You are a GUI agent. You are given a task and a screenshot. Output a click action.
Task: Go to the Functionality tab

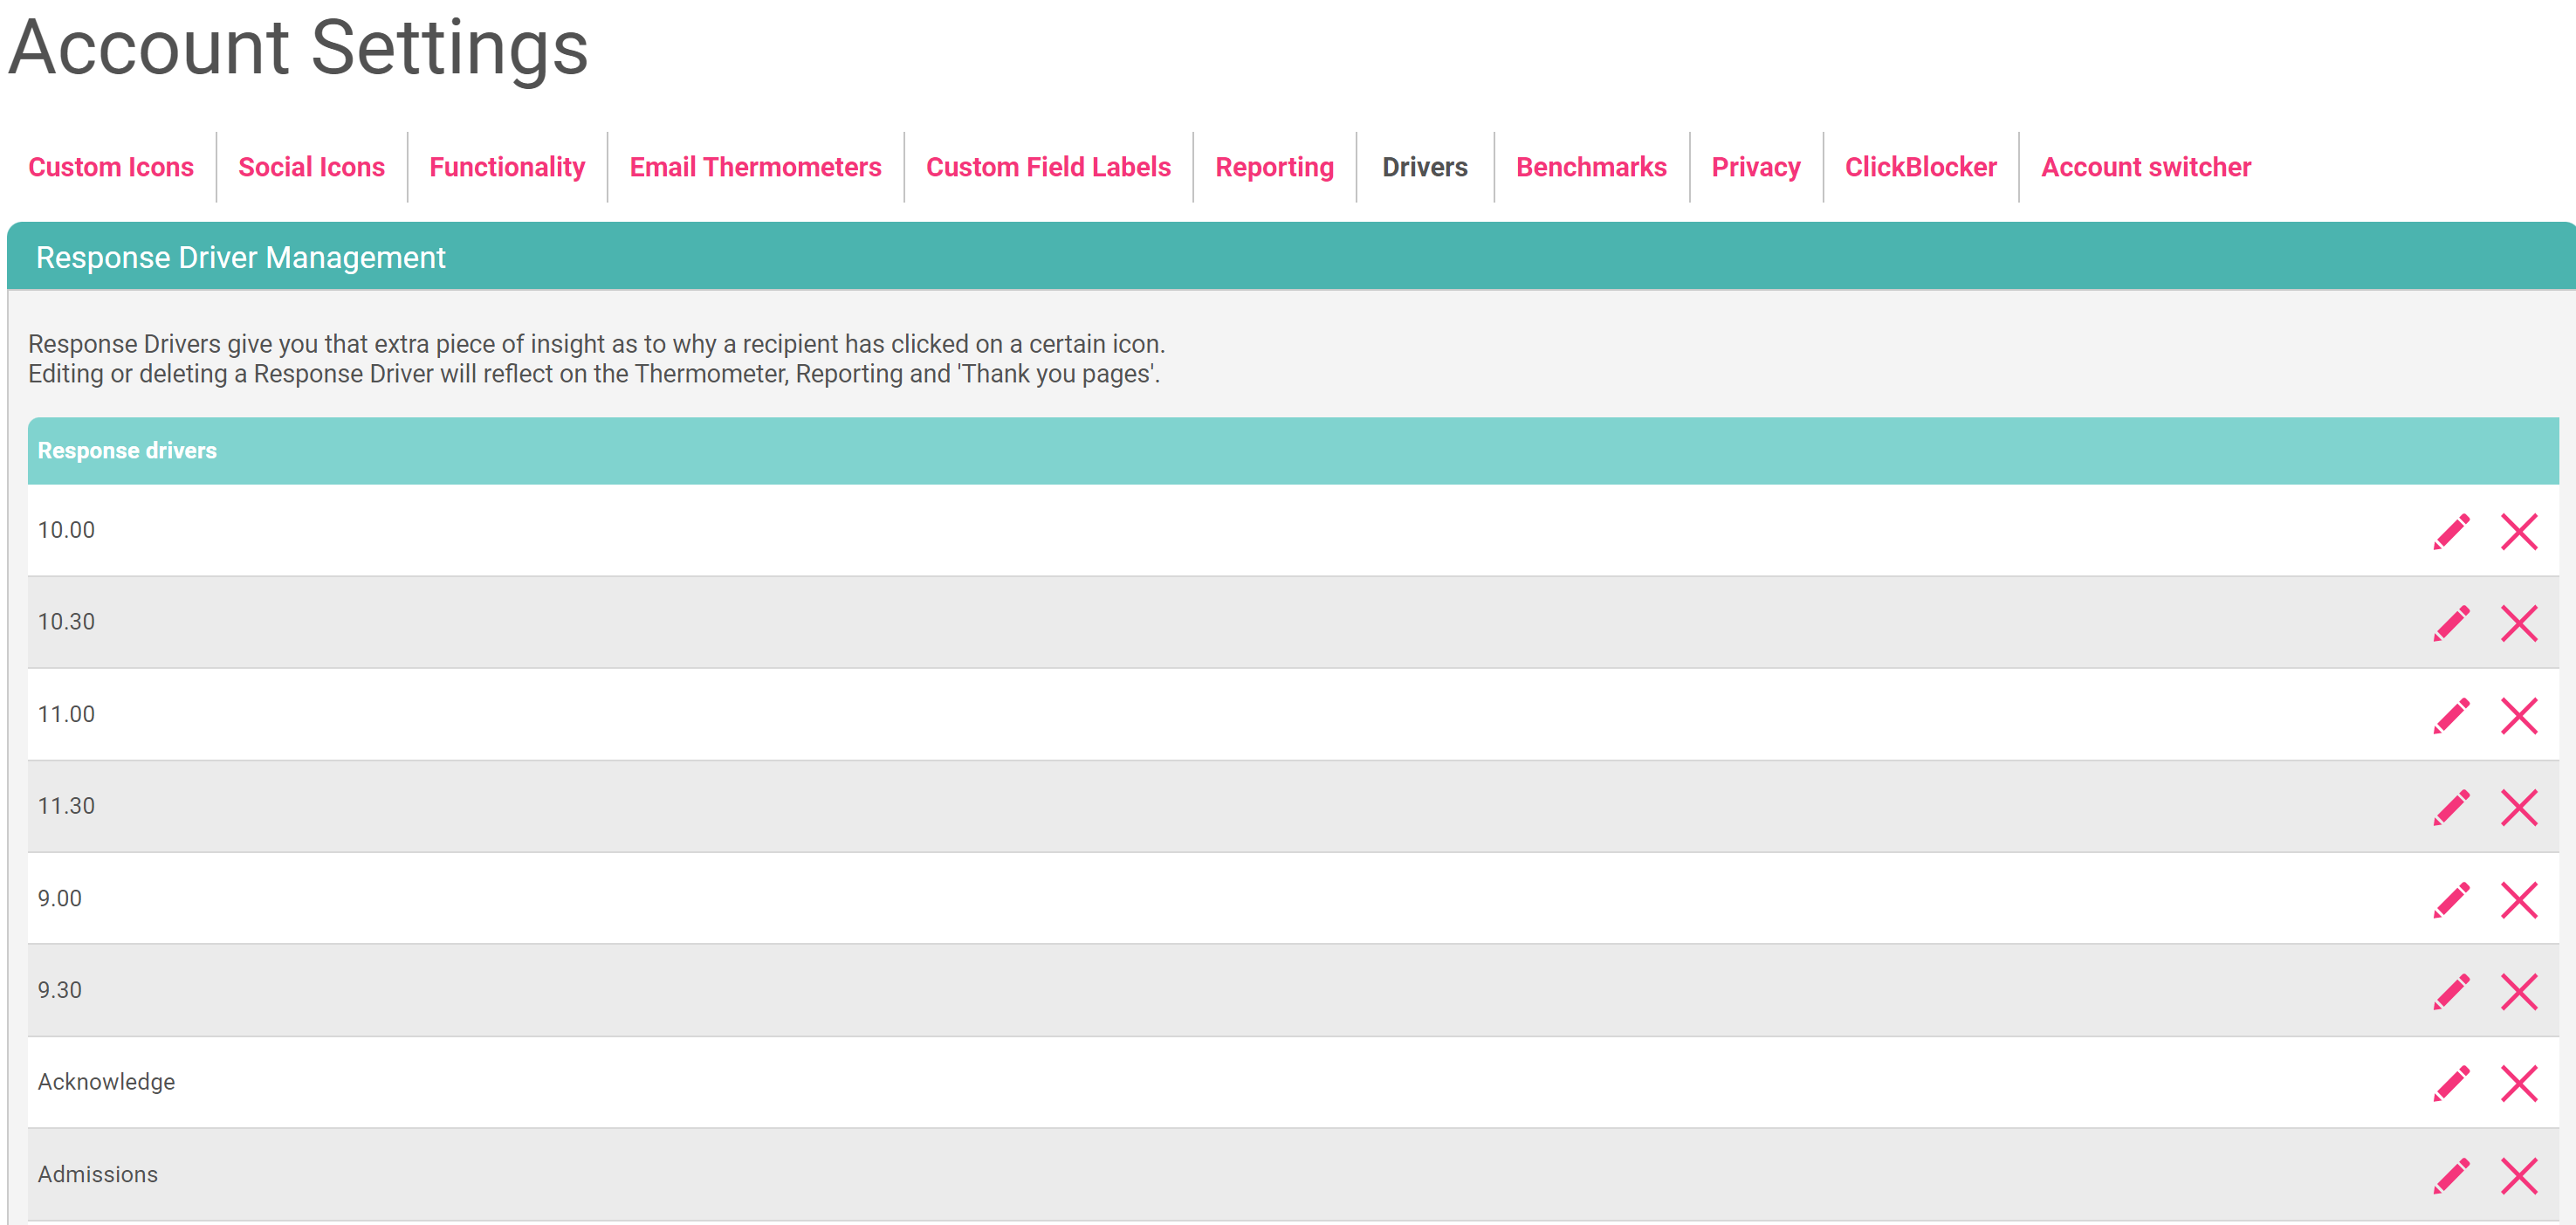(x=507, y=167)
